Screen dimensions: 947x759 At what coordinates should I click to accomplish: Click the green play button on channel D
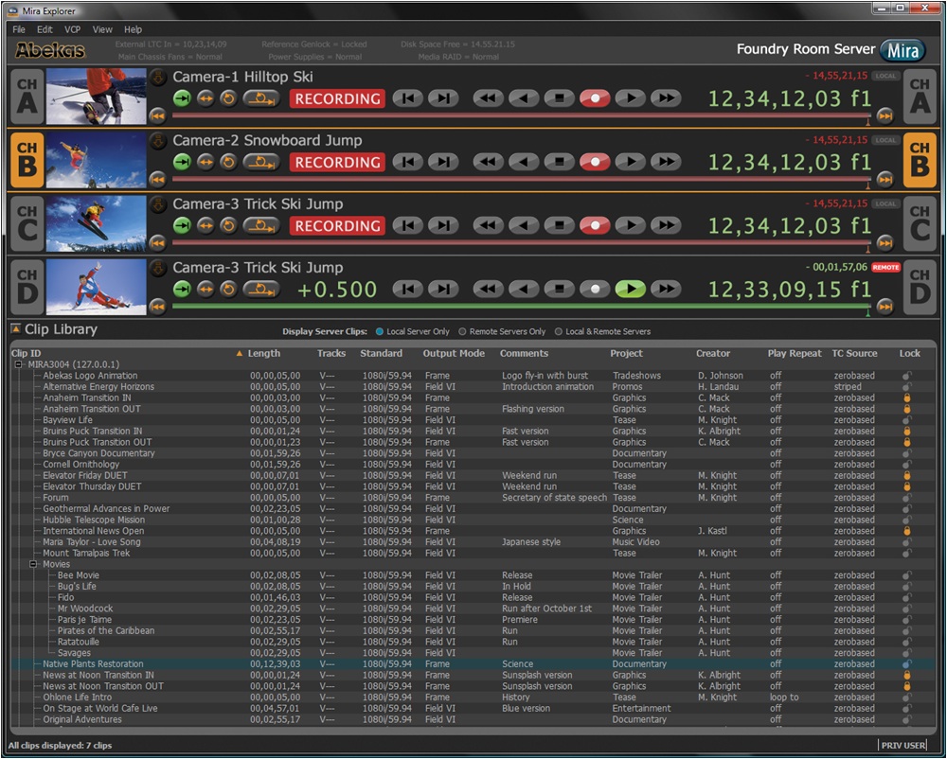pos(631,289)
